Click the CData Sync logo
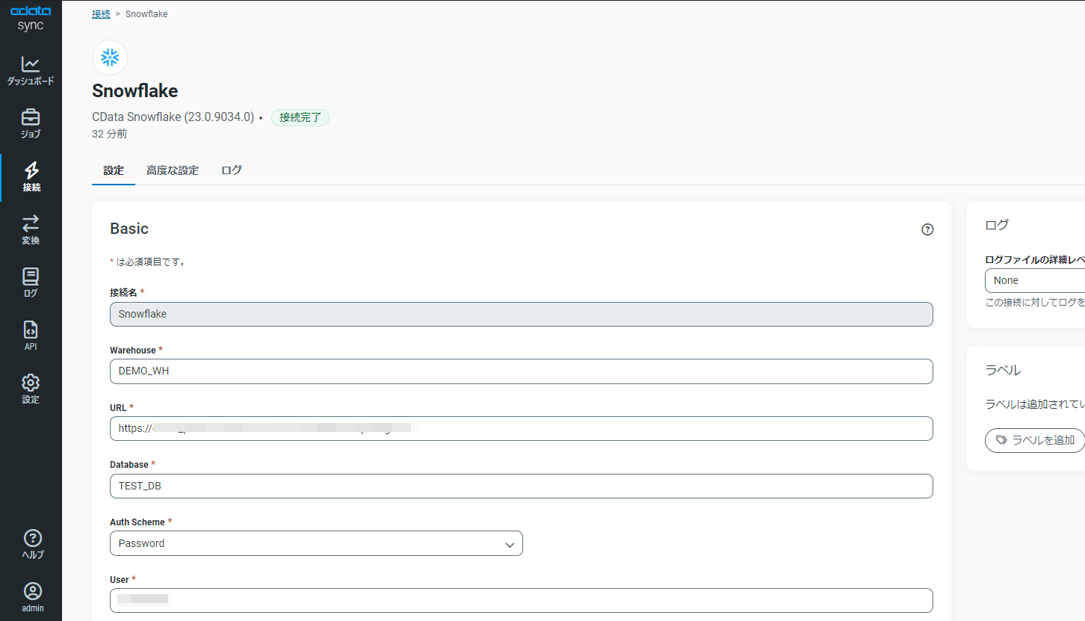The width and height of the screenshot is (1085, 621). pyautogui.click(x=31, y=19)
